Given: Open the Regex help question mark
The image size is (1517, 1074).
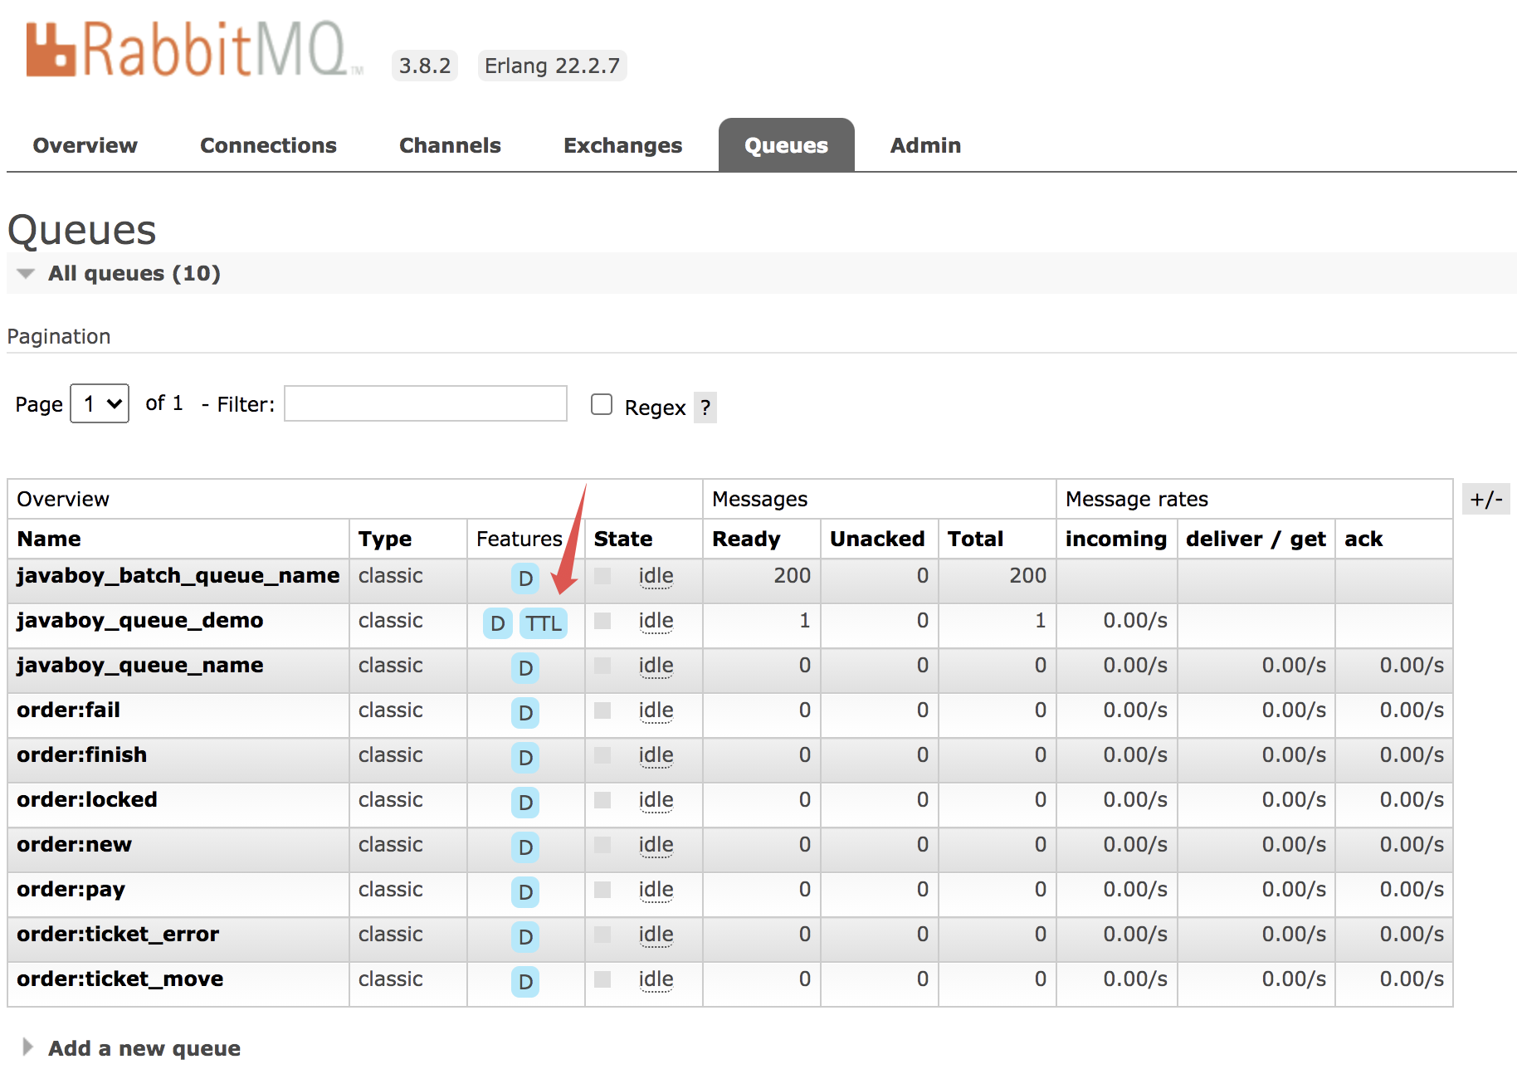Looking at the screenshot, I should point(705,408).
